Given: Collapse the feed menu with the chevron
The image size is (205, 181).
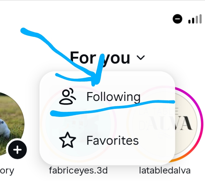Looking at the screenshot, I should pos(141,57).
